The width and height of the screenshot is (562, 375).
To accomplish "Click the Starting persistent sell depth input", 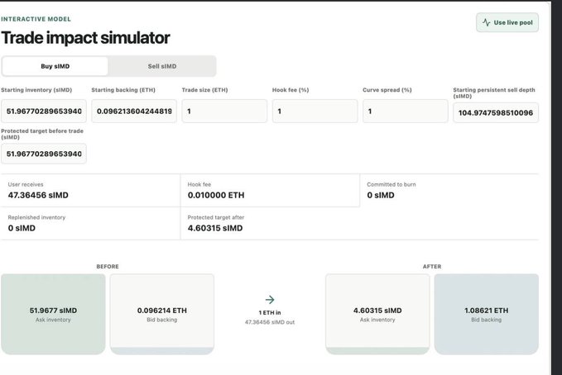I will pos(496,112).
